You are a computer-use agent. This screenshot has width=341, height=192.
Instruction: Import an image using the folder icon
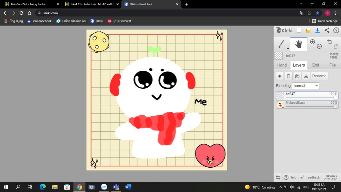[x=308, y=30]
